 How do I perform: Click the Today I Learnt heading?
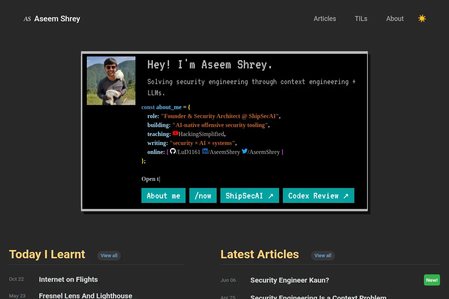click(47, 255)
